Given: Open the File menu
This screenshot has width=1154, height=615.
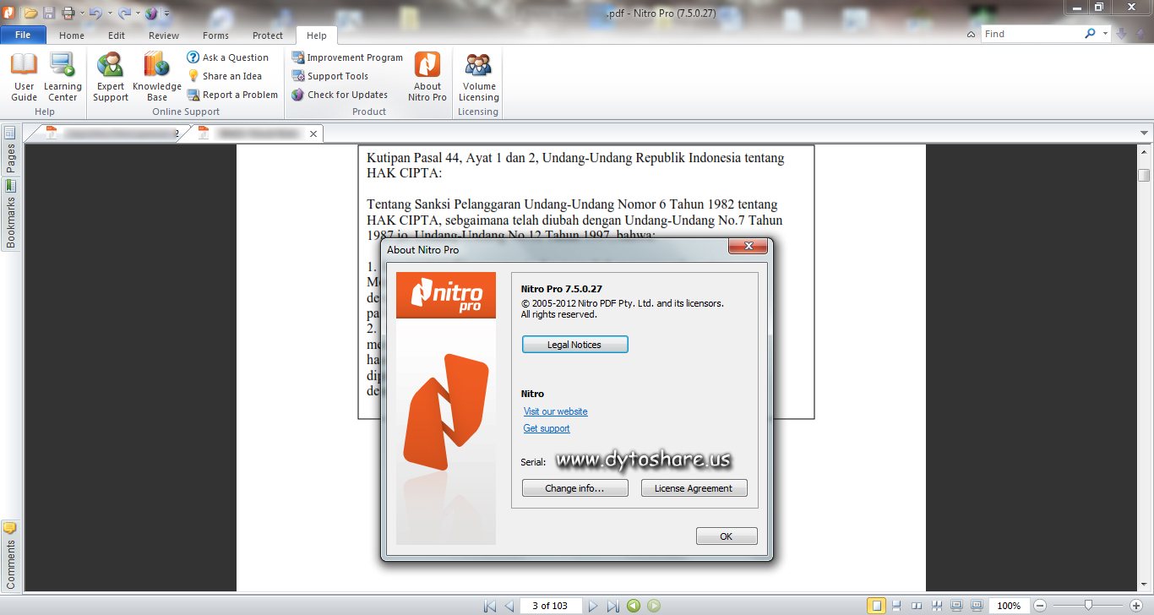Looking at the screenshot, I should pos(23,35).
